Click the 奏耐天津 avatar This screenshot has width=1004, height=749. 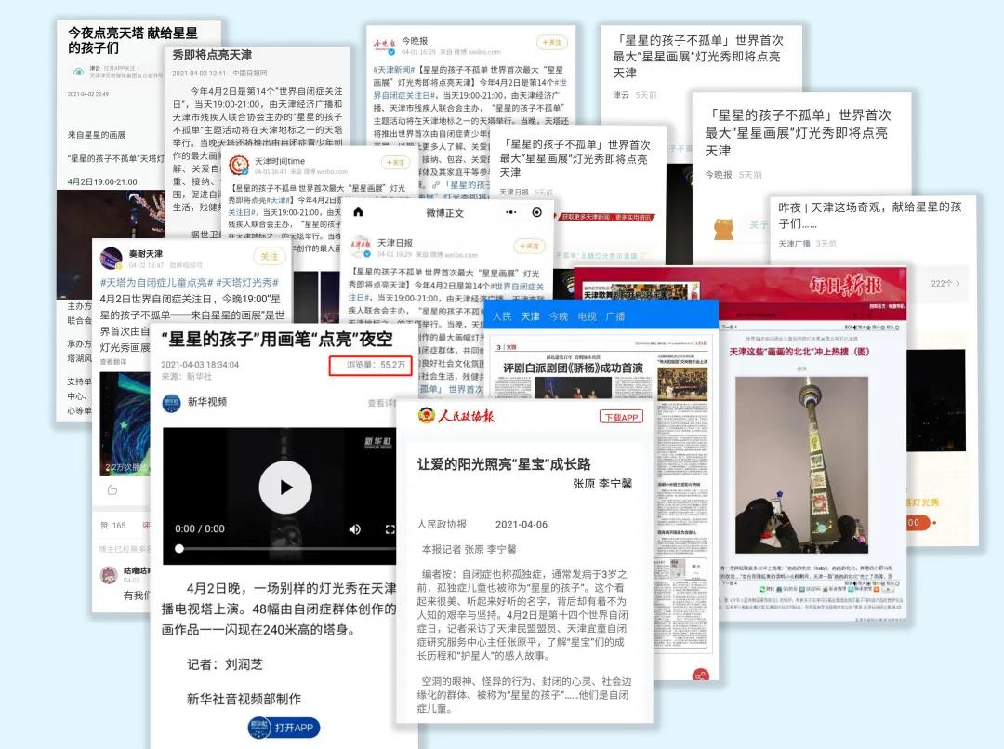pyautogui.click(x=112, y=259)
